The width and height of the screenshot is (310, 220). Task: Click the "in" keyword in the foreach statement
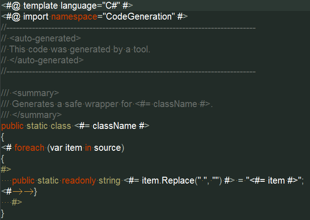tap(88, 148)
